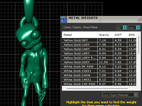Select the White Gold:14KX1 row
This screenshot has height=106, width=142.
coord(99,79)
